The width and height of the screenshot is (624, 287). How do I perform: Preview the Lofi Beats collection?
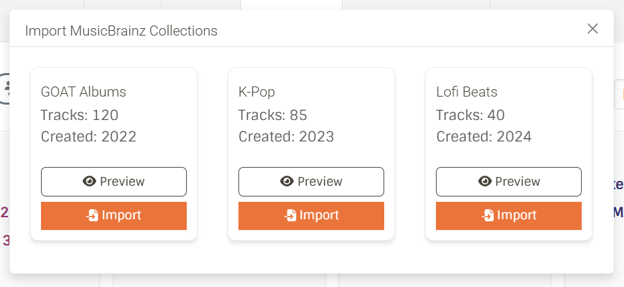pos(508,182)
